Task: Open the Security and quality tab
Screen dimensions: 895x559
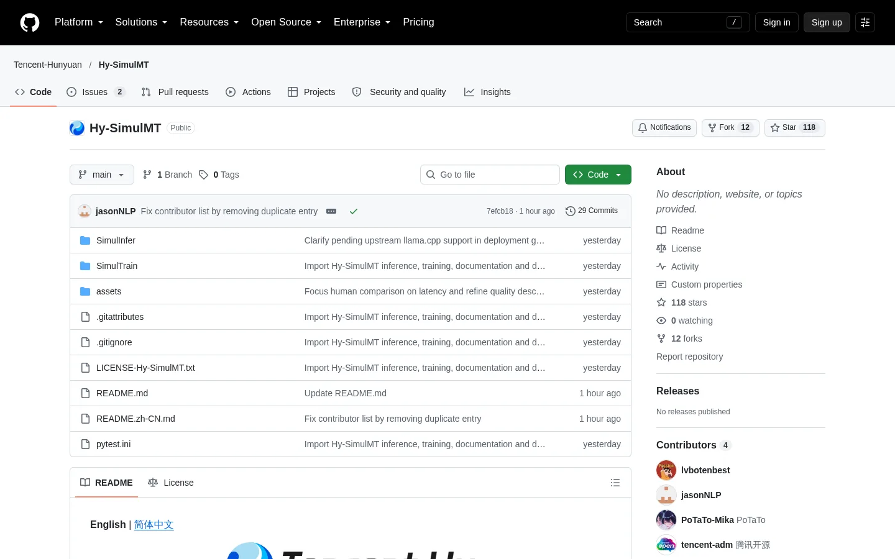Action: click(x=399, y=92)
